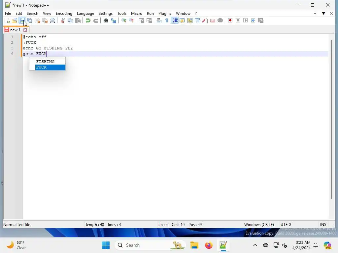Open the Windows Start menu
The width and height of the screenshot is (338, 253).
click(x=106, y=245)
